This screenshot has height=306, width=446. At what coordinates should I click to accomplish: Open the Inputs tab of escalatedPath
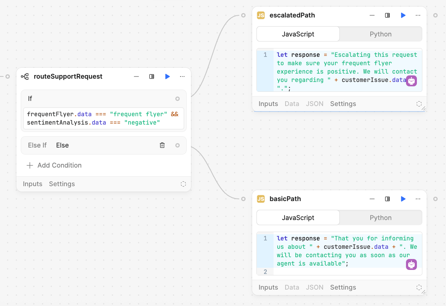pyautogui.click(x=268, y=104)
